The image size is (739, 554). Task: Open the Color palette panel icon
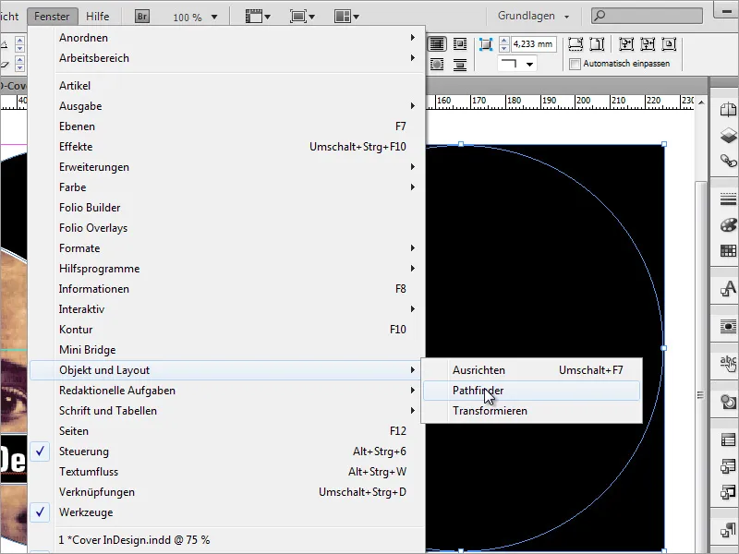(728, 225)
